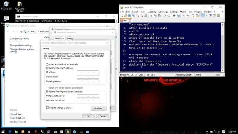This screenshot has width=238, height=134.
Task: Open the File menu in Notepad++
Action: pos(122,12)
